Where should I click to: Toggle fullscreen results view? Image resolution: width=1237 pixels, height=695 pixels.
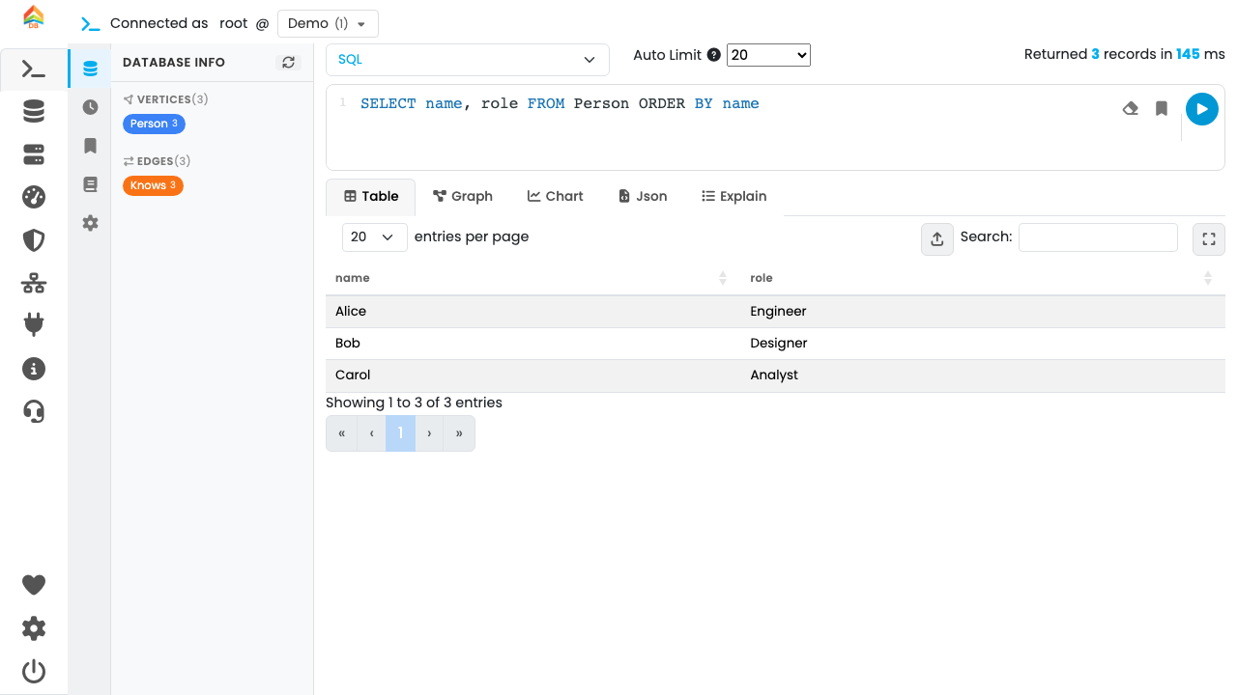point(1209,239)
